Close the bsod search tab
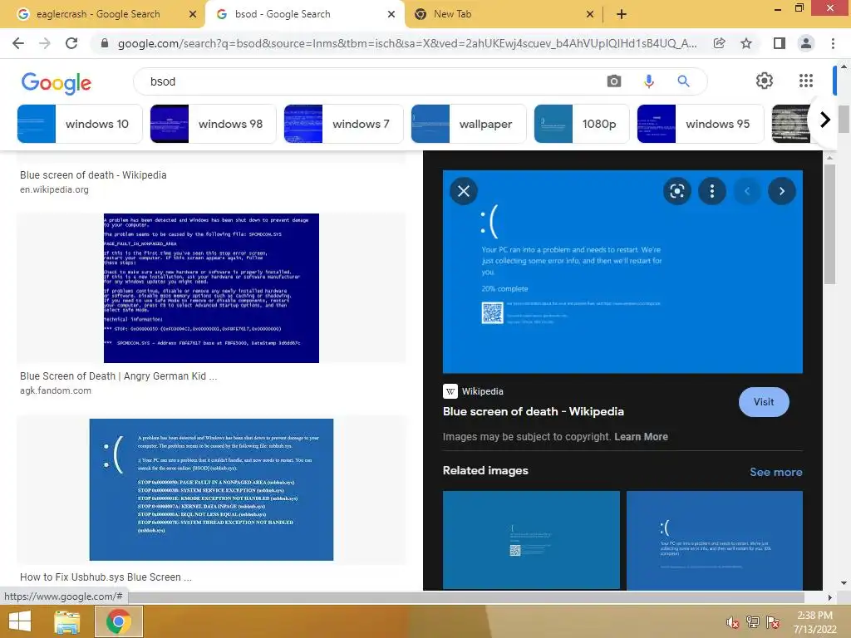Viewport: 851px width, 638px height. coord(391,15)
